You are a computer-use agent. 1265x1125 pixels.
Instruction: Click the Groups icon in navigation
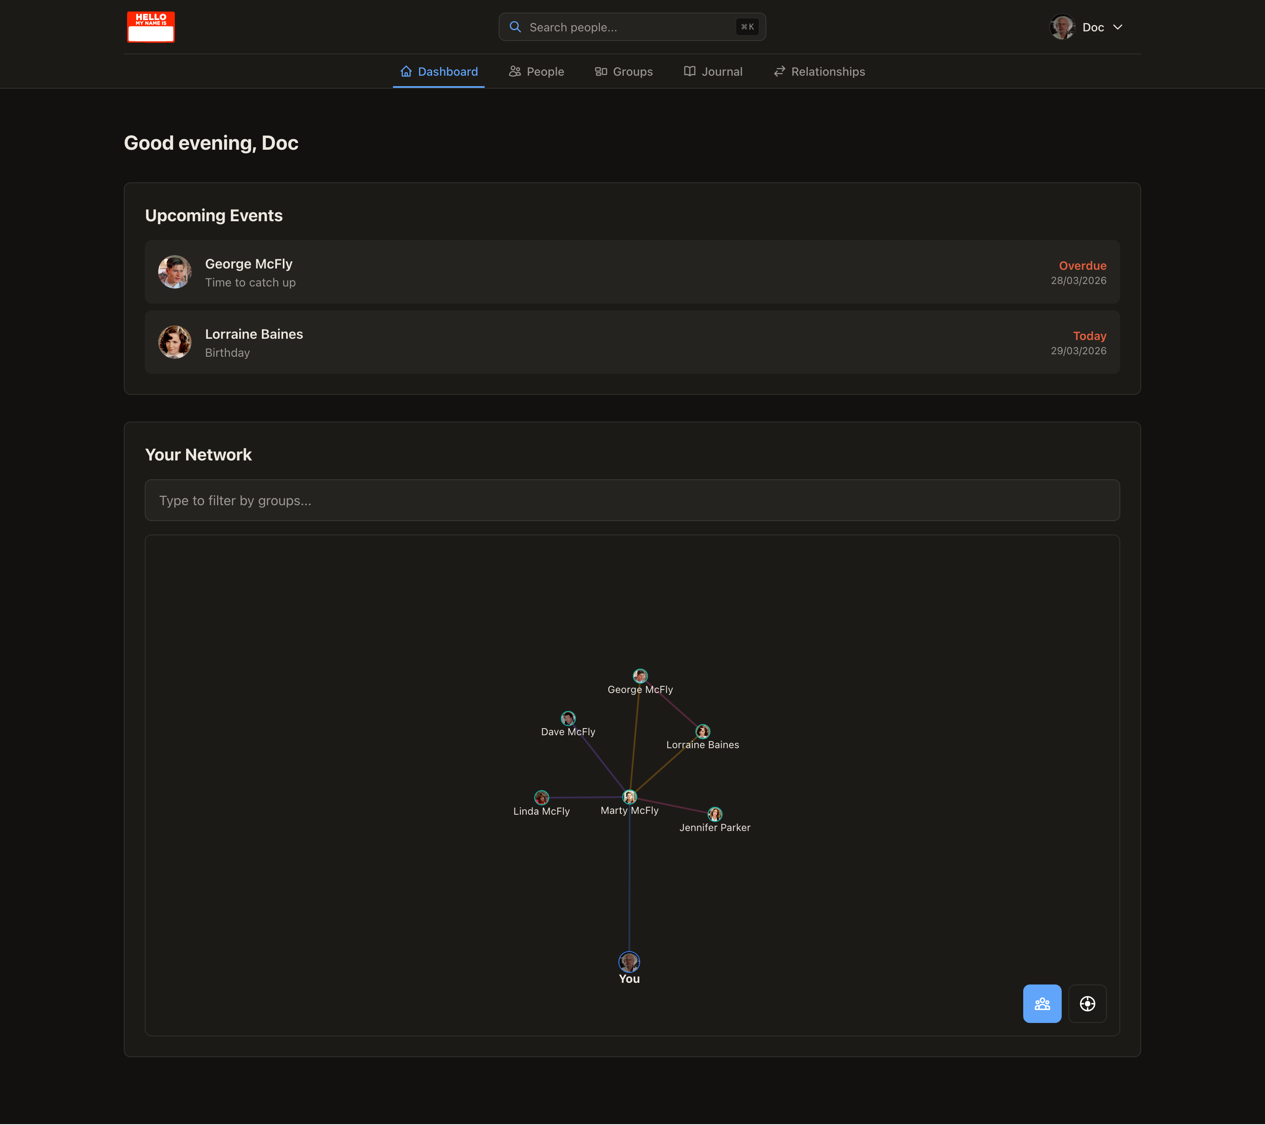601,71
